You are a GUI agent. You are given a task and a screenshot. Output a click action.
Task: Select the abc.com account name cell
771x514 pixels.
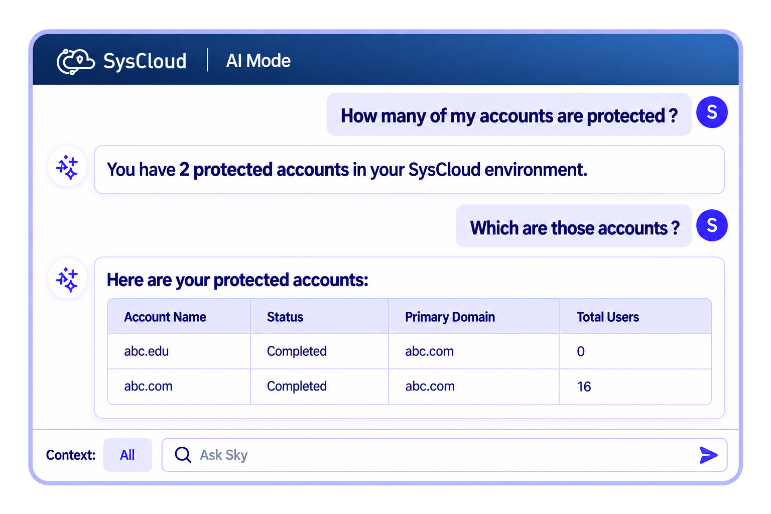(179, 387)
